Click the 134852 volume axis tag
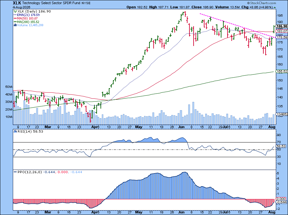This screenshot has width=288, height=215. [x=282, y=114]
